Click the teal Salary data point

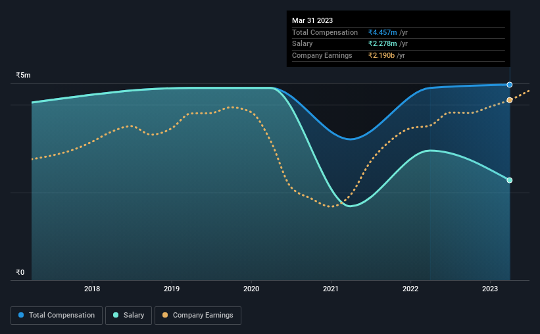[x=509, y=180]
